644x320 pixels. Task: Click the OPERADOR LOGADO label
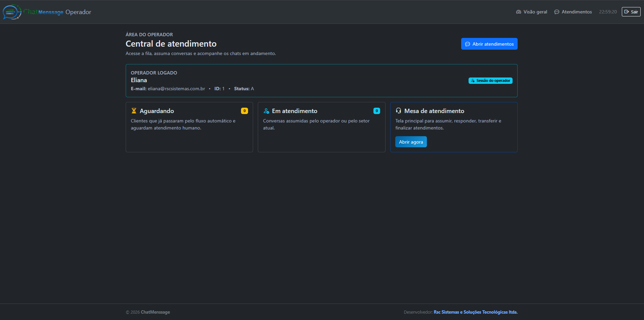(x=154, y=73)
